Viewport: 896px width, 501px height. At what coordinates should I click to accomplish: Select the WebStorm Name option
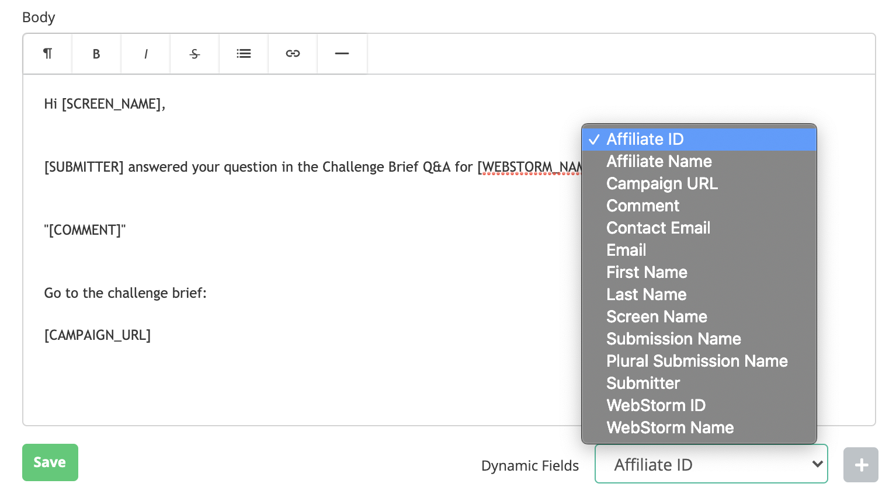(x=699, y=427)
